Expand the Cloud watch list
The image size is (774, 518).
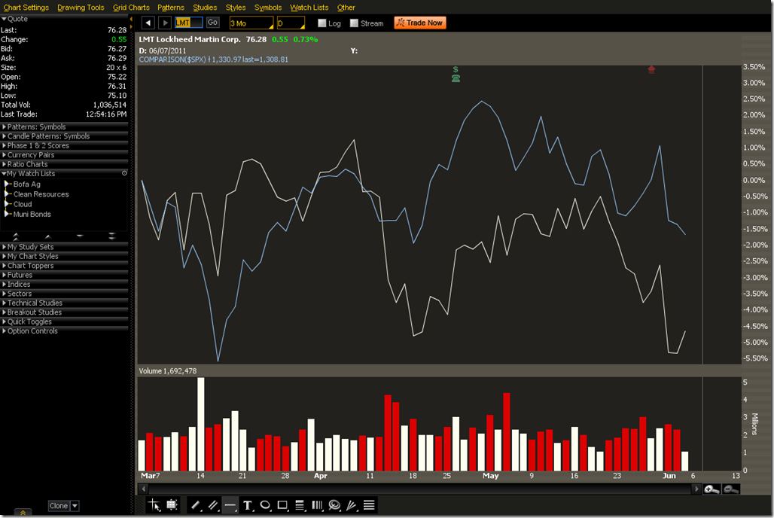(x=7, y=204)
